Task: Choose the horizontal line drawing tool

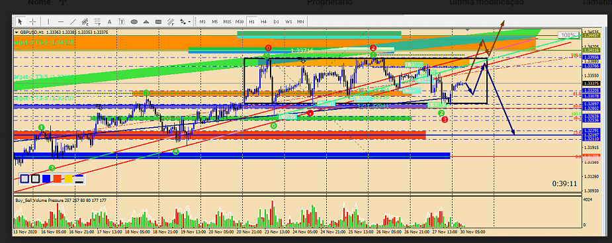Action: pyautogui.click(x=60, y=21)
